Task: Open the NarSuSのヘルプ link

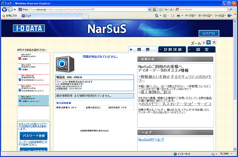Action: [x=151, y=140]
